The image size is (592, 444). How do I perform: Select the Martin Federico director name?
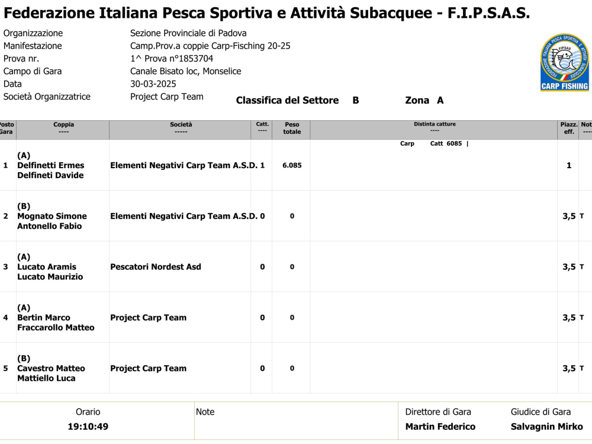click(440, 427)
